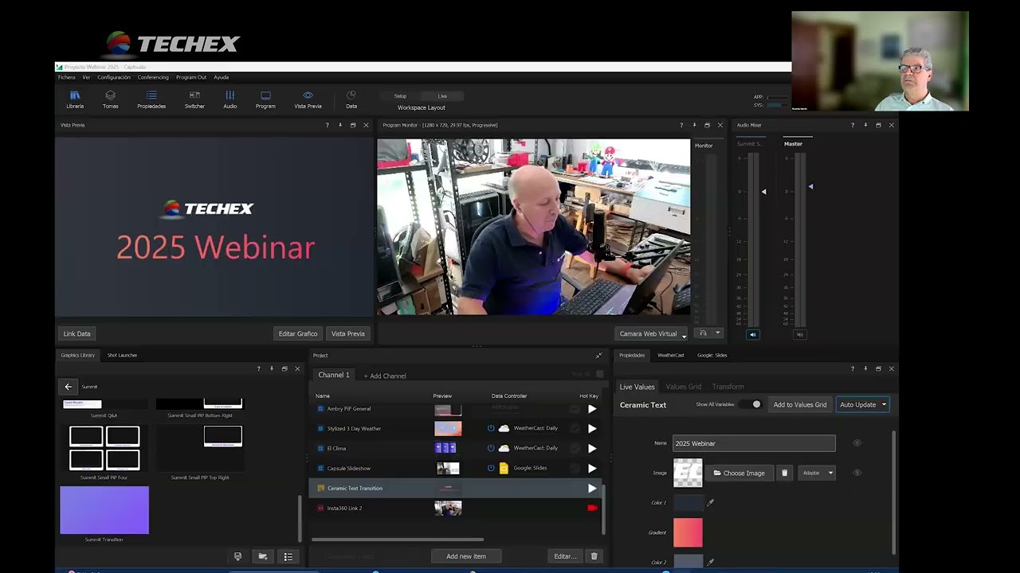
Task: Open the Adaptar image fit dropdown
Action: [817, 473]
